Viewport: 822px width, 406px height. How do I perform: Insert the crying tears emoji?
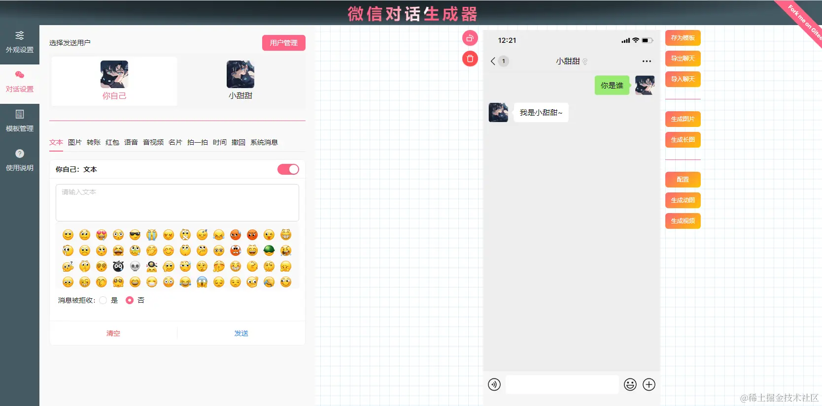[x=152, y=235]
